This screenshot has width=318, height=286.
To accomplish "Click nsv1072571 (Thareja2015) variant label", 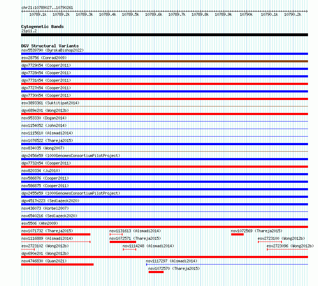I will (x=135, y=238).
